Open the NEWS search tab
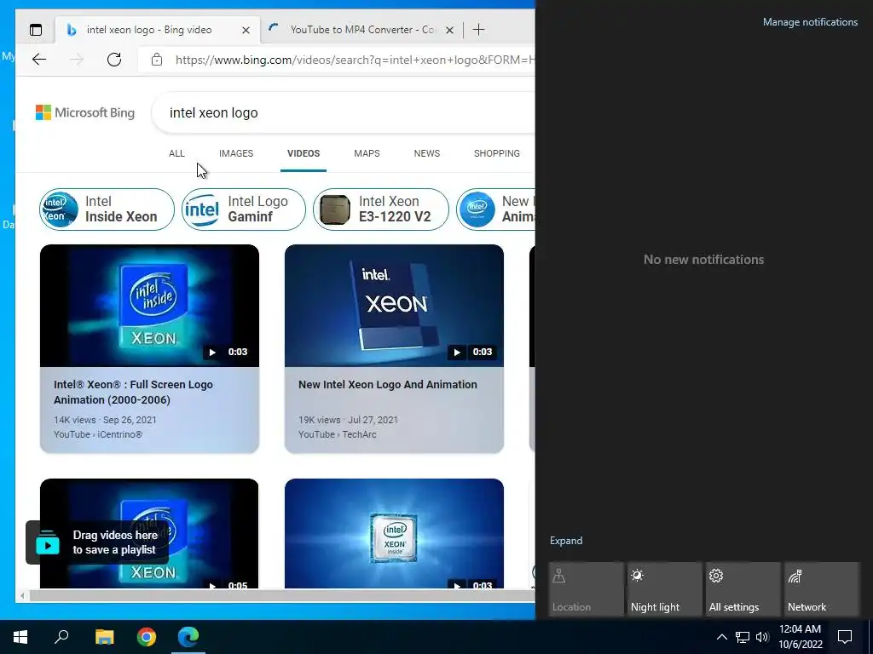This screenshot has width=873, height=654. [427, 153]
